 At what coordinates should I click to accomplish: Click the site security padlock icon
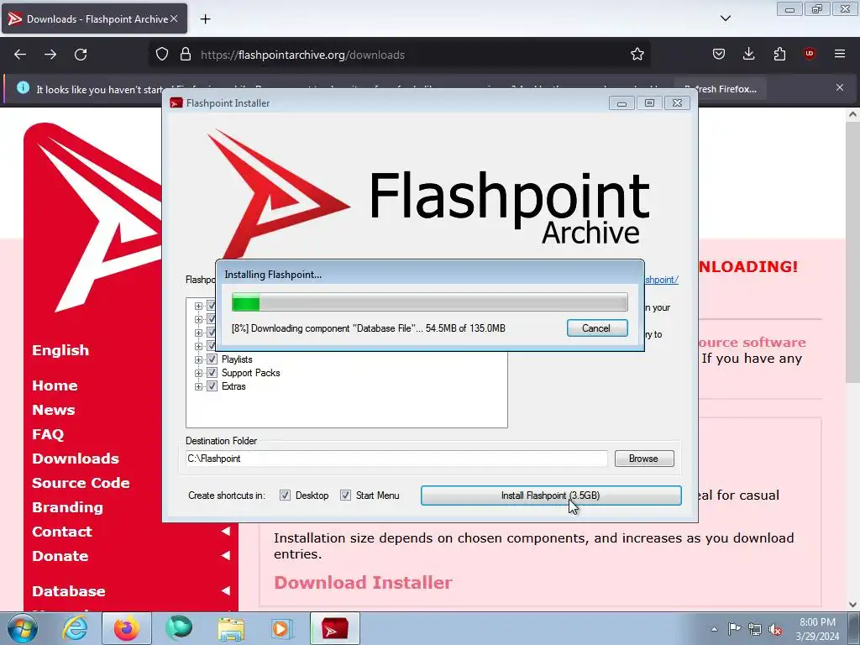point(186,54)
